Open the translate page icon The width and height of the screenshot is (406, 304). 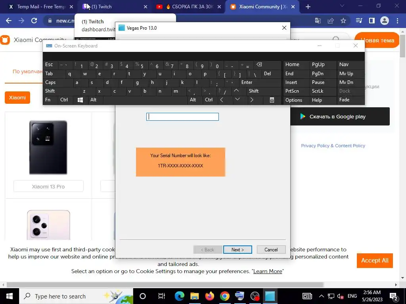pos(318,21)
